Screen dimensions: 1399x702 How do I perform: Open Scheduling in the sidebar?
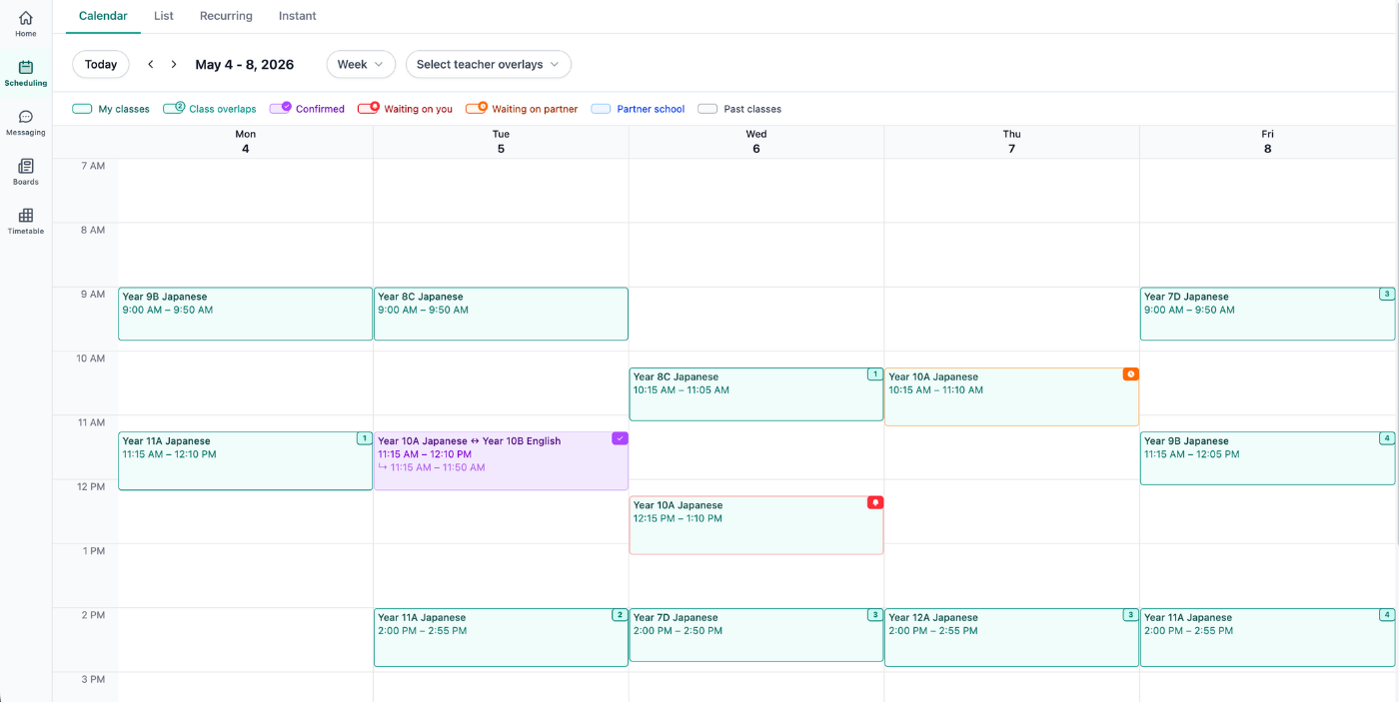pos(26,73)
